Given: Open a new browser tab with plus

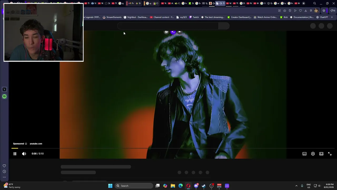Looking at the screenshot, I should [x=304, y=3].
